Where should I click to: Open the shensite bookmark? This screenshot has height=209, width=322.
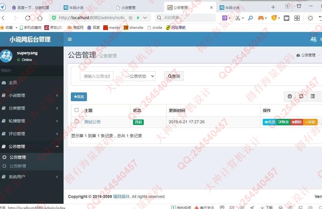coord(134,27)
